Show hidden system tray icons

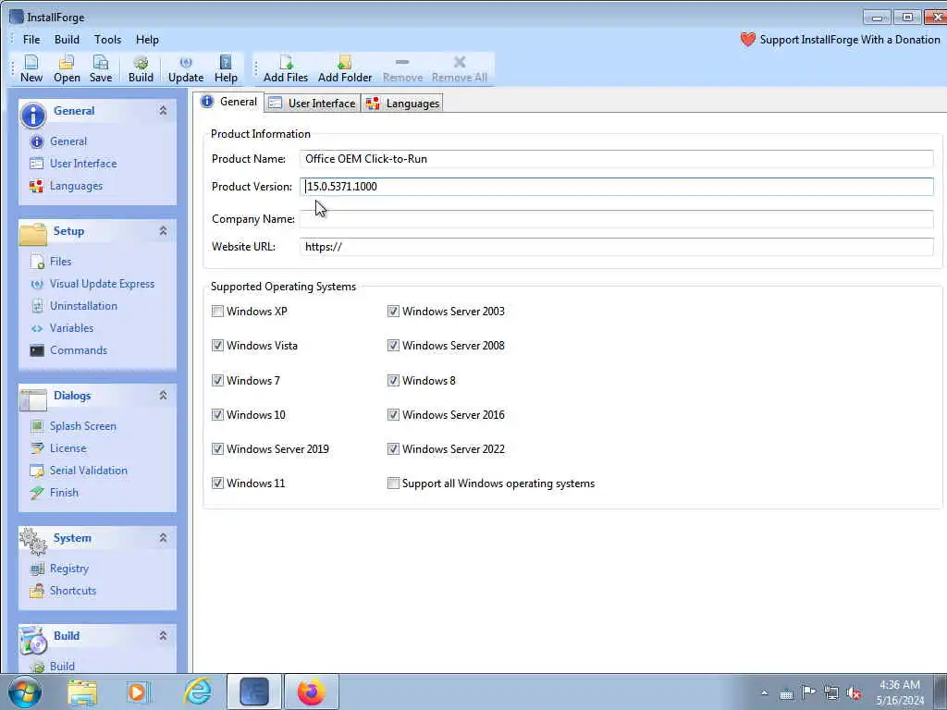[x=765, y=693]
